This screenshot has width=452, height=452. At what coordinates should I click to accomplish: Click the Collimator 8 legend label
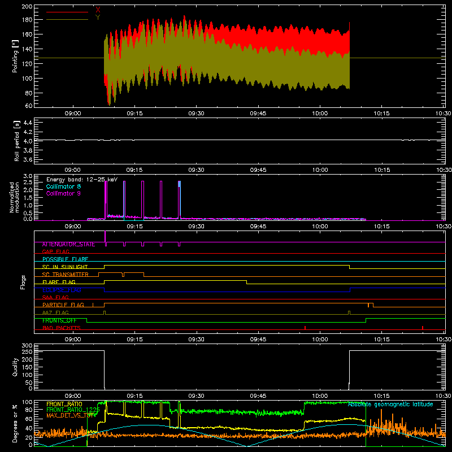tap(63, 186)
